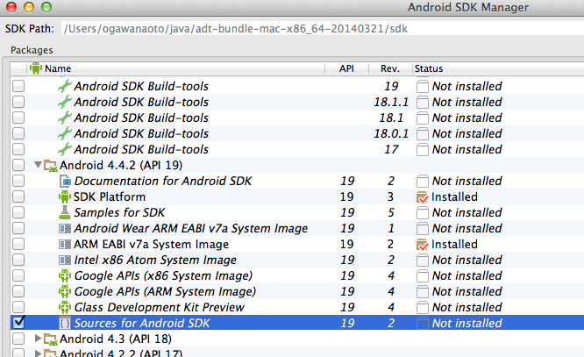This screenshot has width=584, height=357.
Task: Click the 18.1.1 revision value
Action: (x=391, y=102)
